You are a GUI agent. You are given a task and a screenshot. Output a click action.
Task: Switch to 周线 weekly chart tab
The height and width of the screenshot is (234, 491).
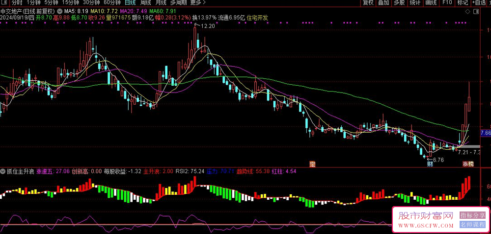146,3
